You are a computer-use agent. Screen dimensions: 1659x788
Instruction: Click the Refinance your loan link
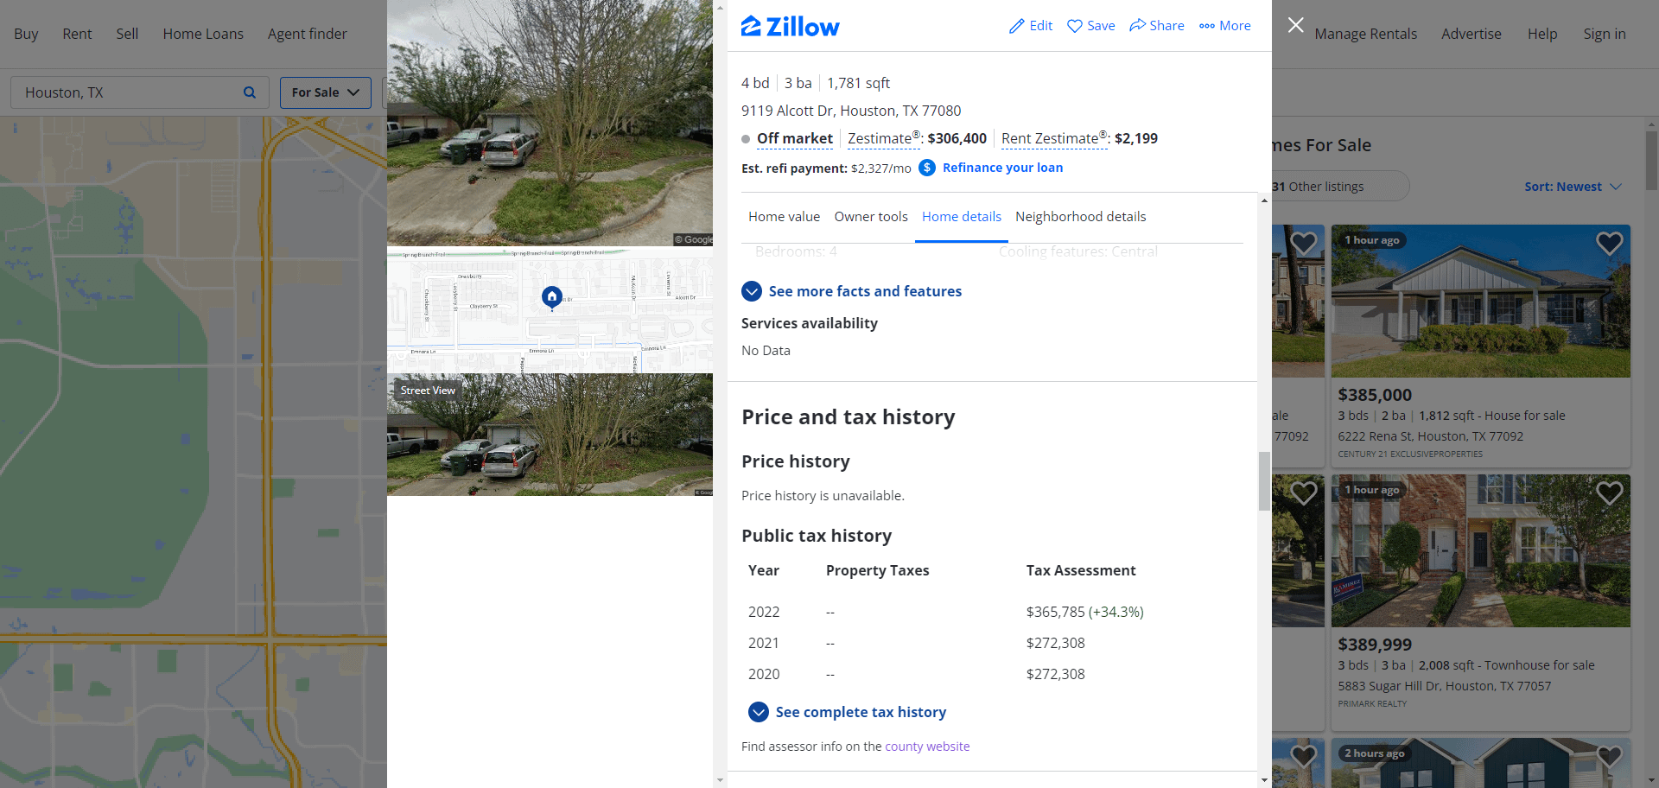1002,168
